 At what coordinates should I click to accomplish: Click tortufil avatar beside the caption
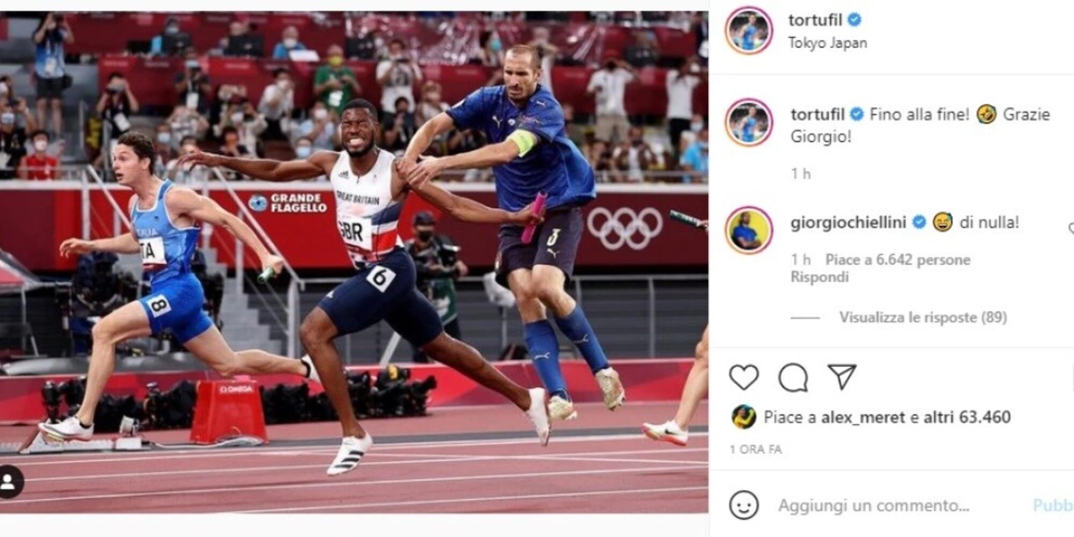tap(749, 123)
